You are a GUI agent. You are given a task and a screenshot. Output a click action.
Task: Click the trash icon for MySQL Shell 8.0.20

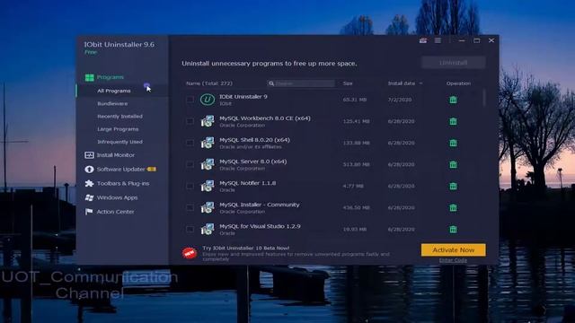coord(453,143)
